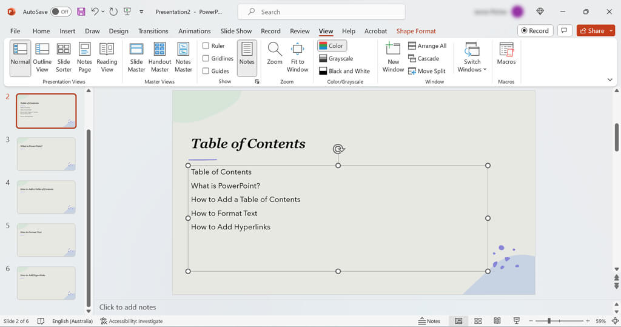Switch to Reading View in ribbon
The width and height of the screenshot is (621, 327).
pos(107,58)
